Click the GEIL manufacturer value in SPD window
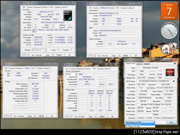180x135 pixels. click(x=87, y=82)
